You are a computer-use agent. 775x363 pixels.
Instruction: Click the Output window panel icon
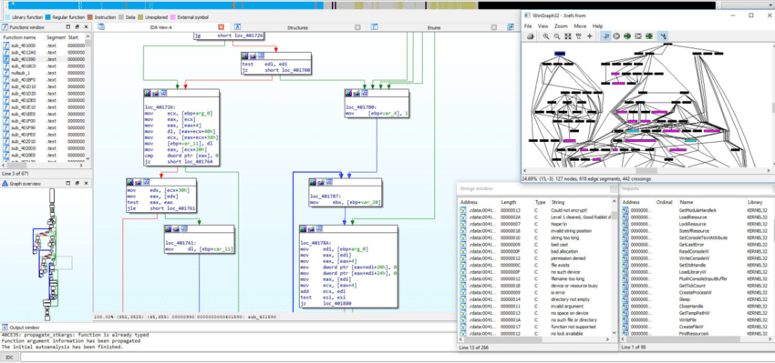[x=5, y=328]
